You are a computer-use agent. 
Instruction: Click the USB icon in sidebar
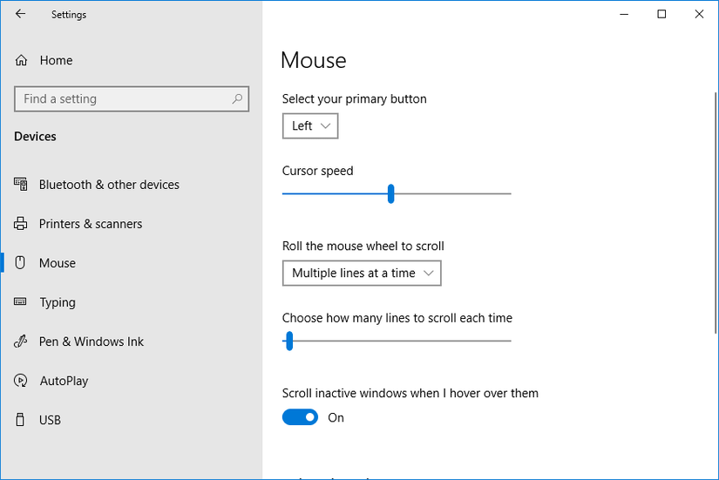tap(21, 420)
